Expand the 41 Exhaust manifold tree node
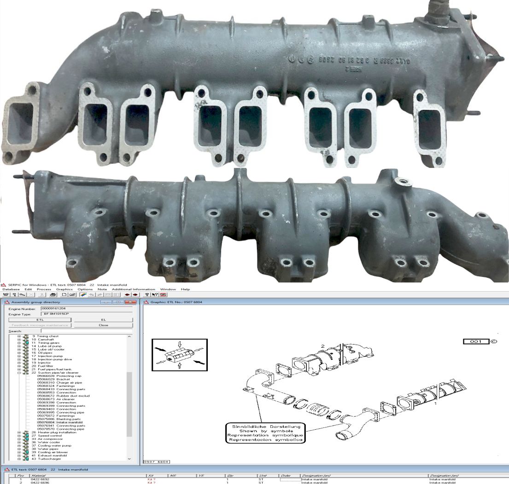The height and width of the screenshot is (484, 509). tap(19, 455)
